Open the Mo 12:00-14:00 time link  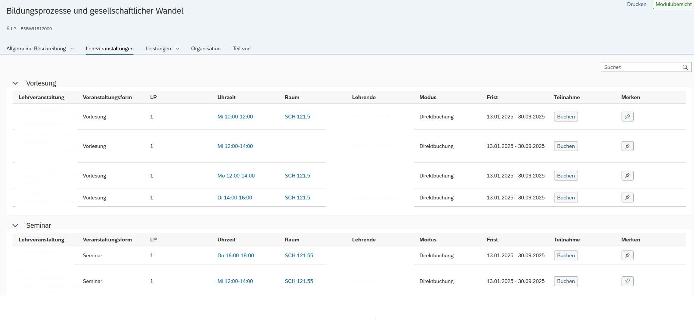(x=236, y=176)
